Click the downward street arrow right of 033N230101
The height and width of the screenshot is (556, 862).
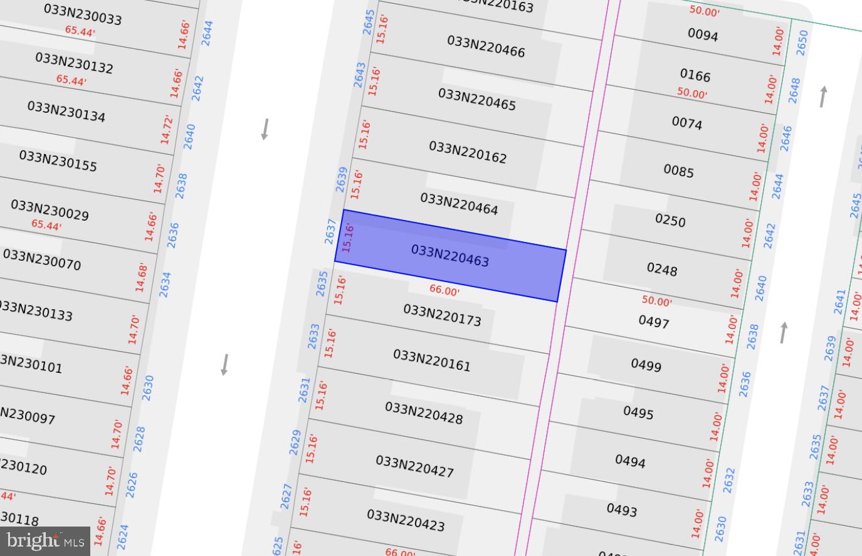click(224, 365)
